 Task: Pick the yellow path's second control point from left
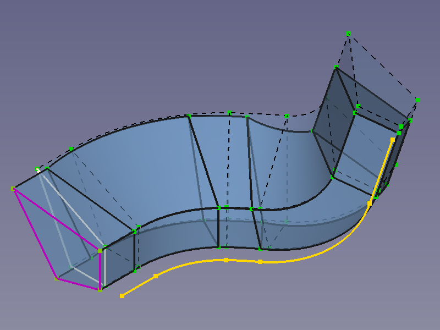coord(156,276)
